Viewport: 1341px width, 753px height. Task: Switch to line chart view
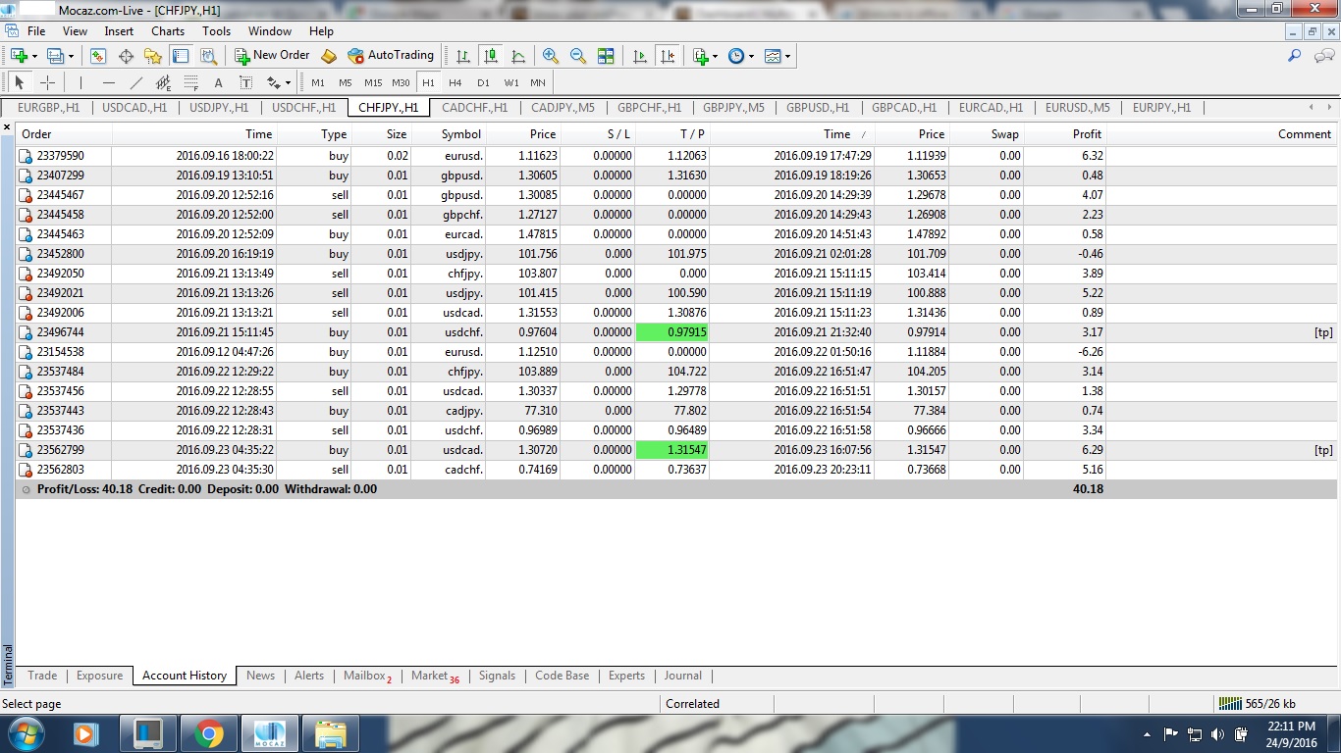click(517, 56)
